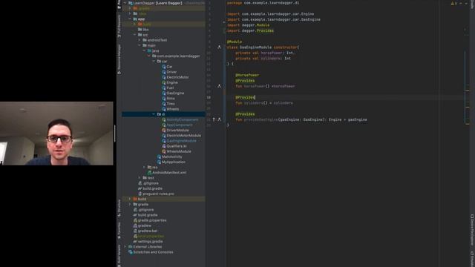
Task: Open the Engine interface file
Action: click(170, 82)
